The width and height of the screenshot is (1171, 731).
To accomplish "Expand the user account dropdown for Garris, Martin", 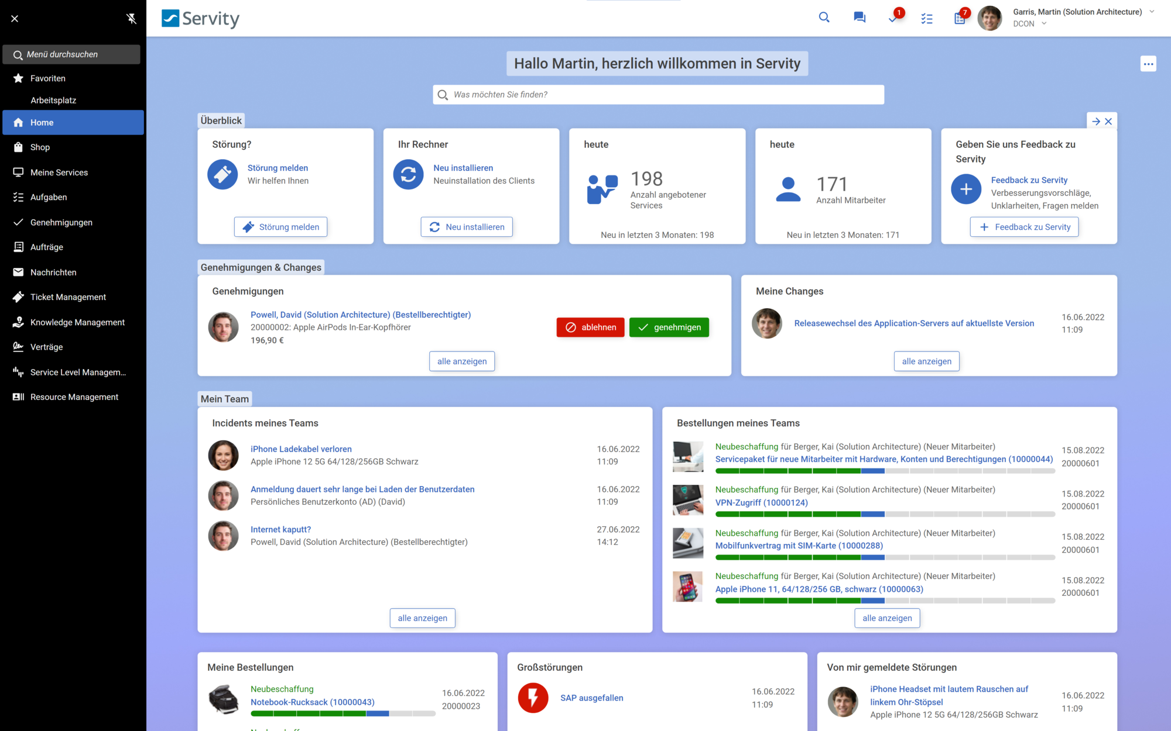I will [1151, 11].
